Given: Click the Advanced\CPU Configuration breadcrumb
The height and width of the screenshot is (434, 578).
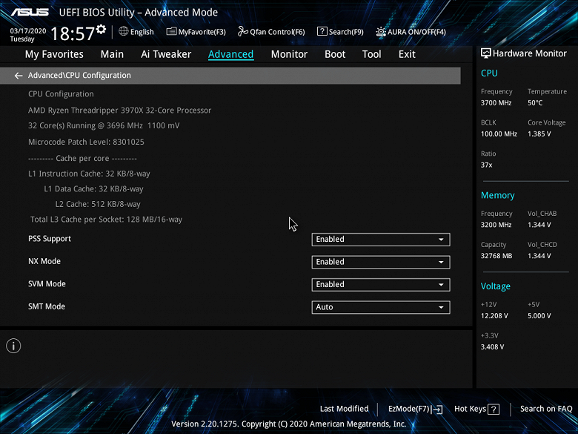Looking at the screenshot, I should (x=79, y=75).
